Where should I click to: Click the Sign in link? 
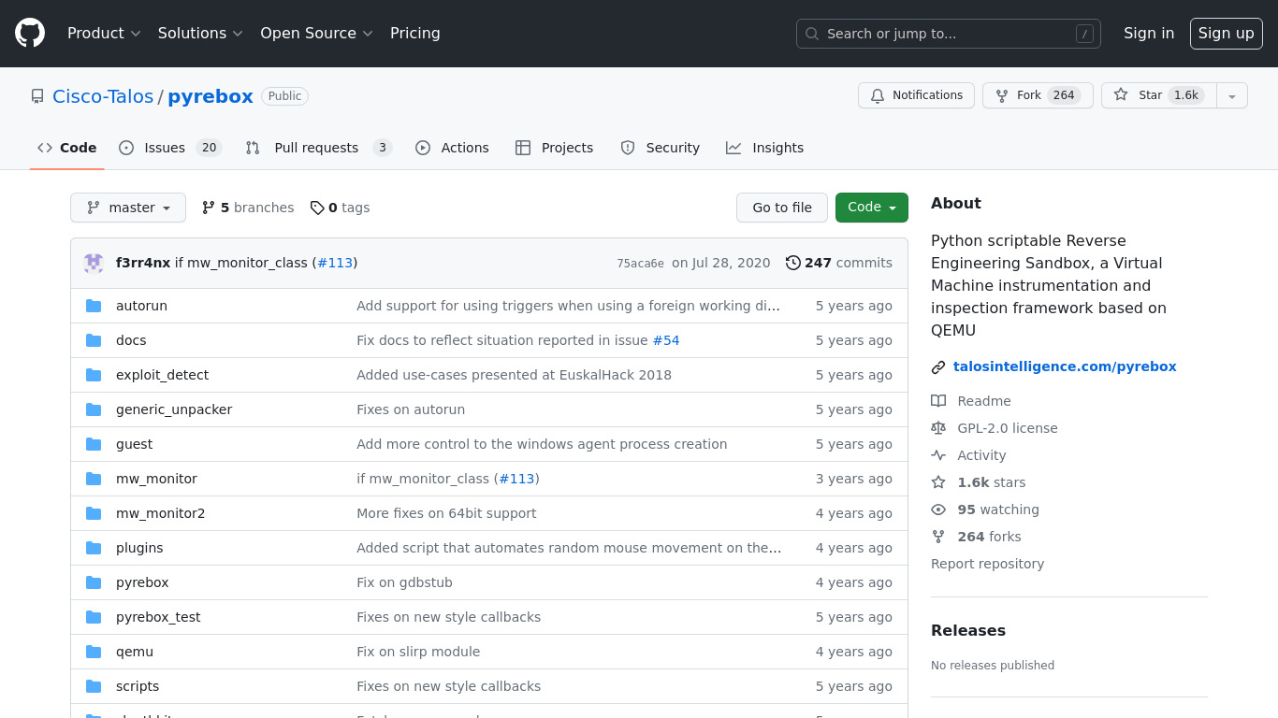click(1149, 34)
